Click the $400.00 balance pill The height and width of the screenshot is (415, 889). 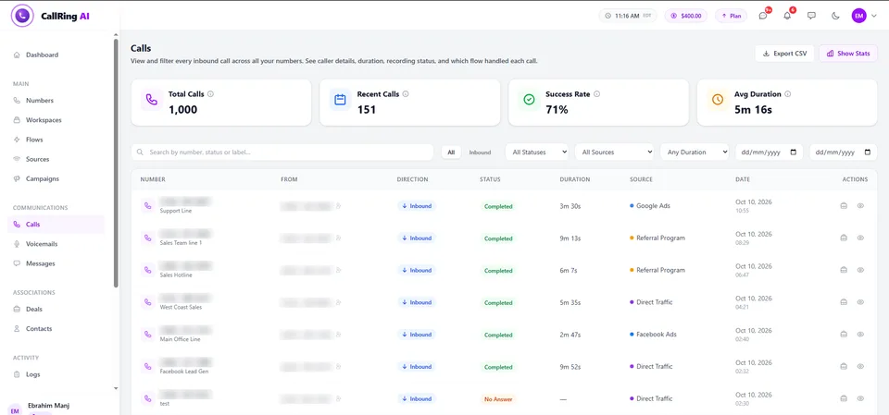point(686,16)
